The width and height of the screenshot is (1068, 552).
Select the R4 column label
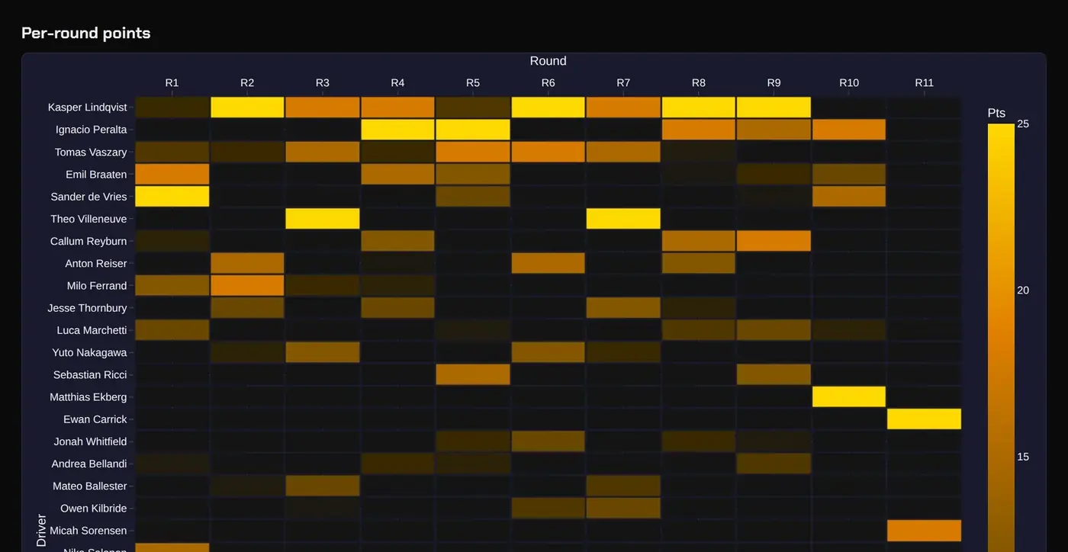pos(397,82)
